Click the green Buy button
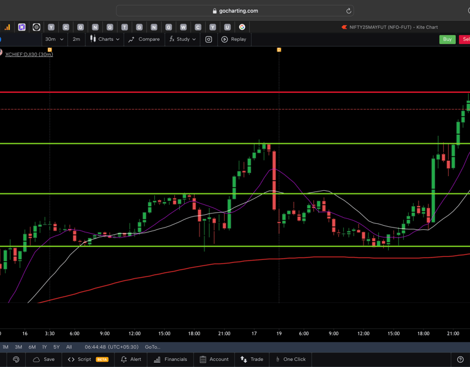The height and width of the screenshot is (367, 470). click(447, 39)
